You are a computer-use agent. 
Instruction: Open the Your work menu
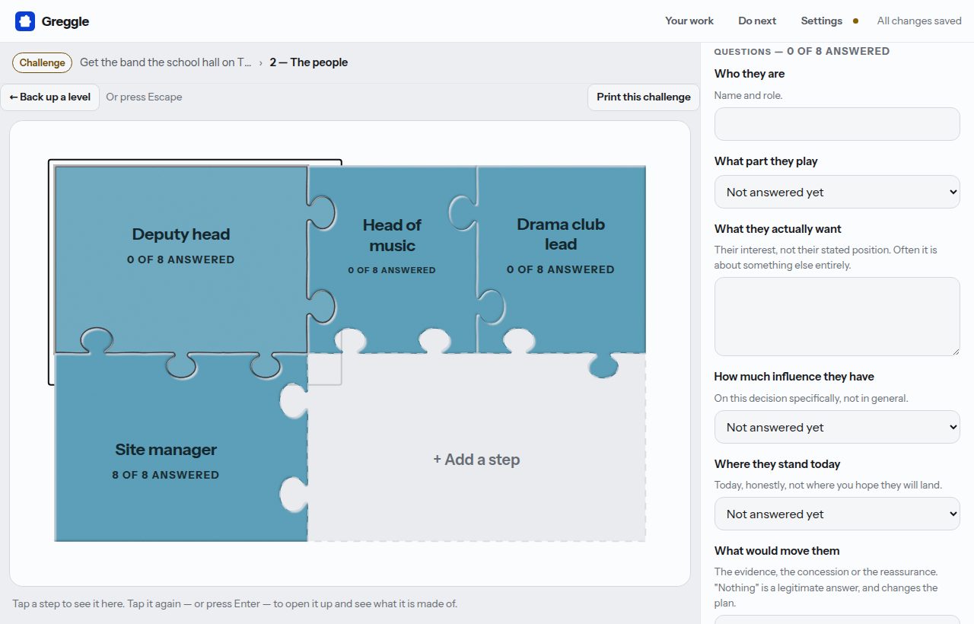click(x=689, y=21)
